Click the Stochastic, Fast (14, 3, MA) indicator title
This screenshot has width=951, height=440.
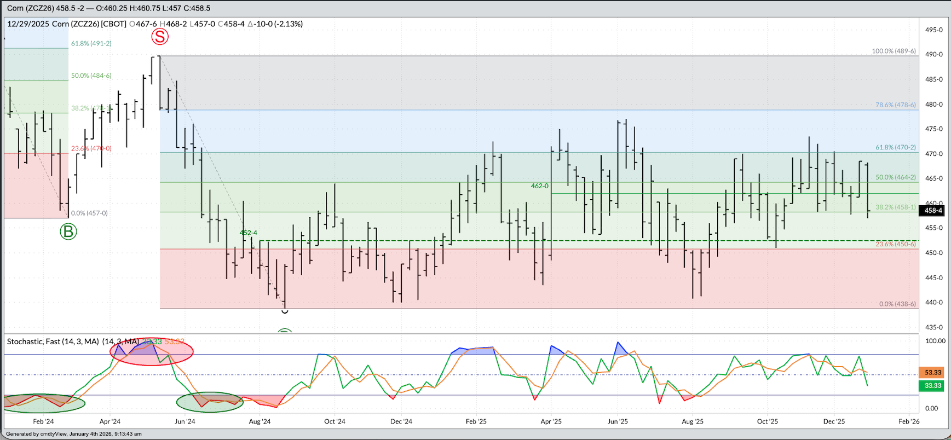point(53,341)
